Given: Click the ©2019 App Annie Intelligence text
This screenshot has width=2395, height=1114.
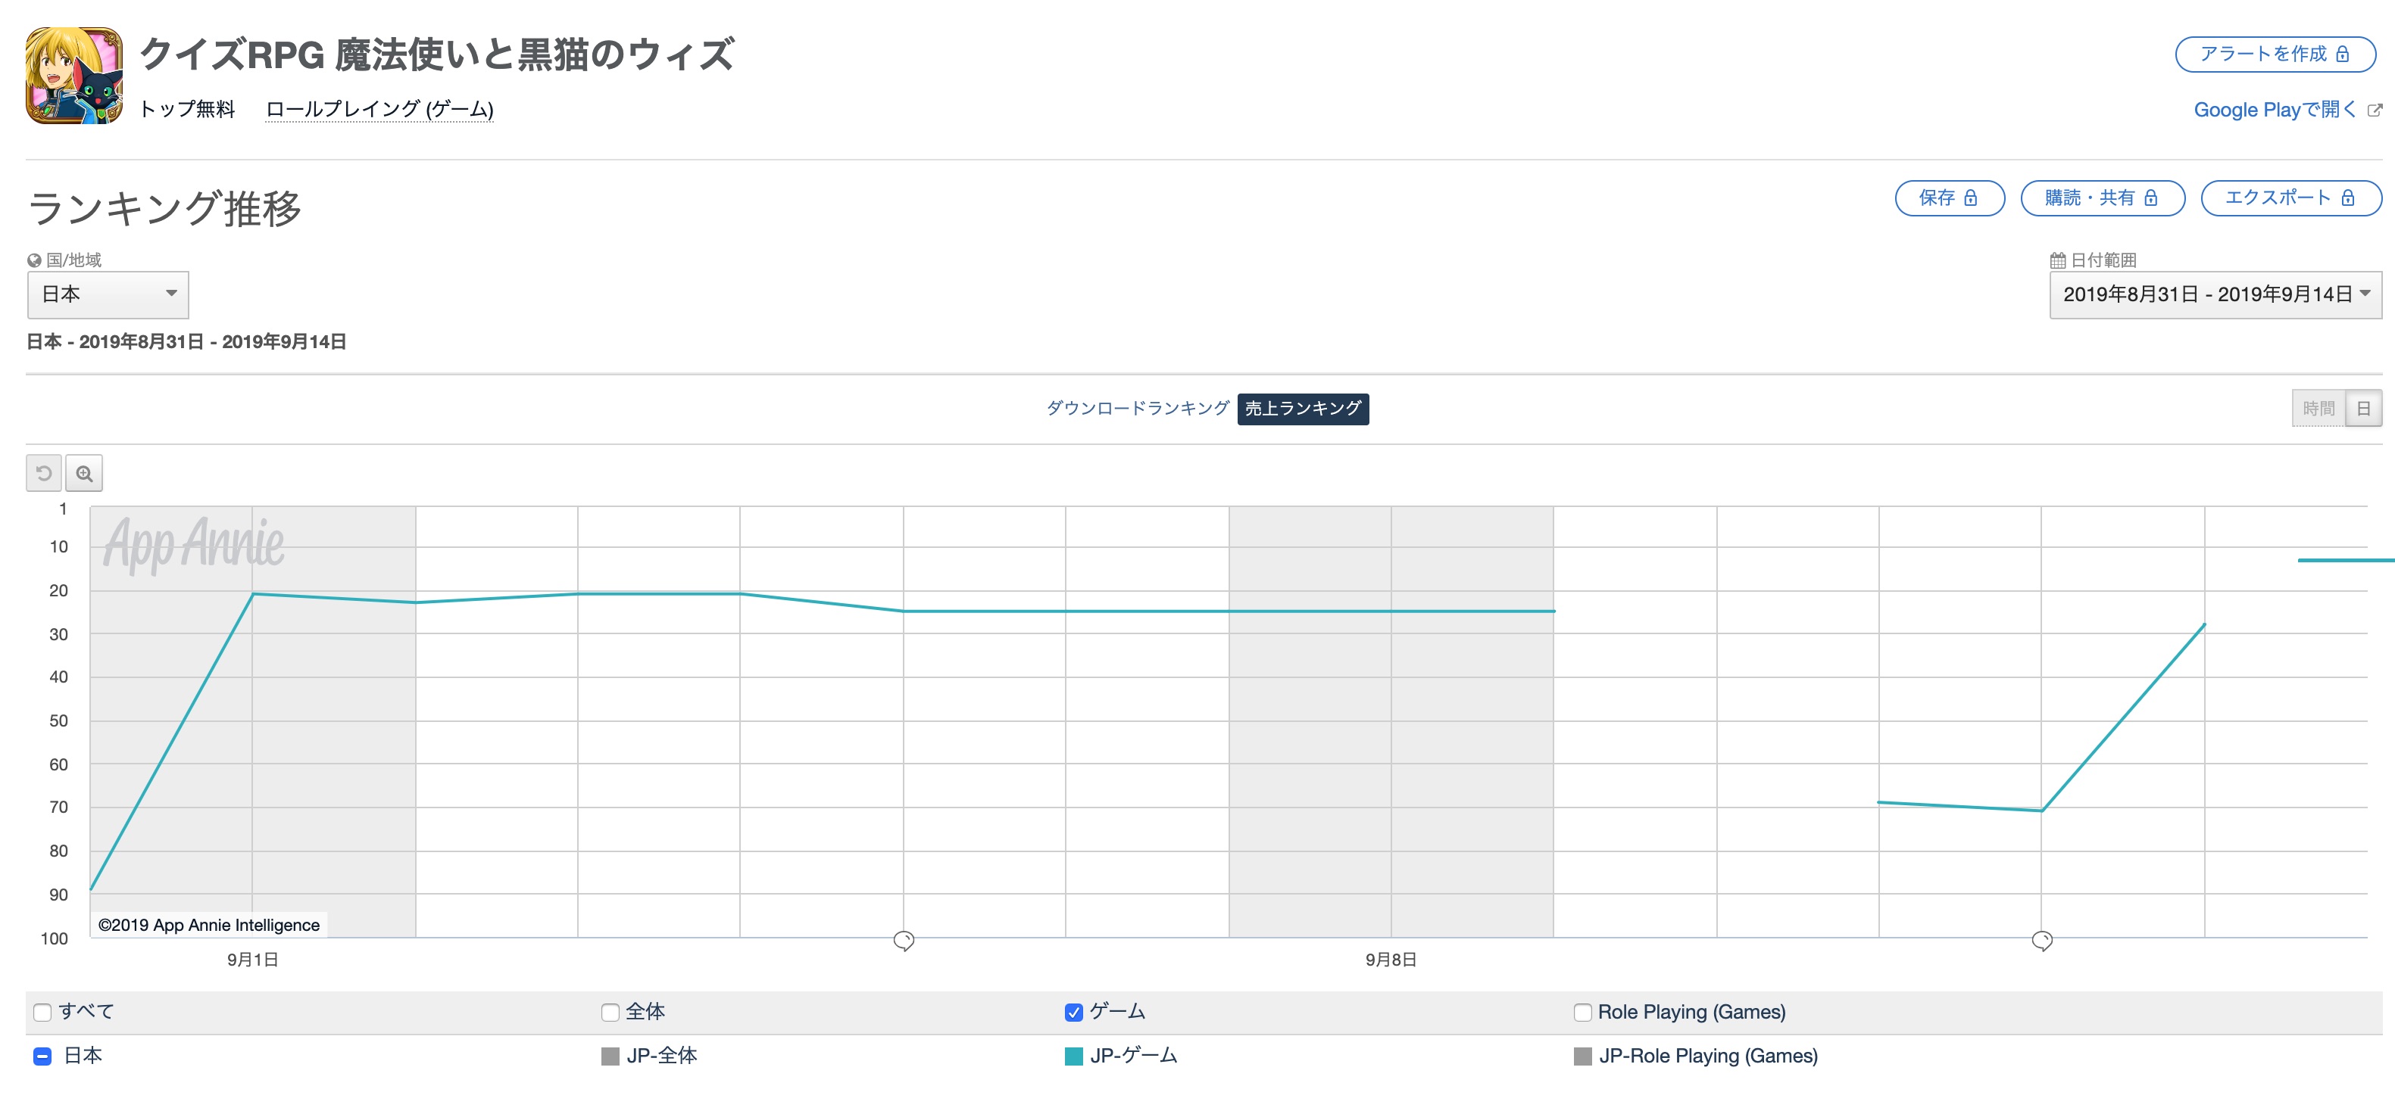Looking at the screenshot, I should point(209,926).
